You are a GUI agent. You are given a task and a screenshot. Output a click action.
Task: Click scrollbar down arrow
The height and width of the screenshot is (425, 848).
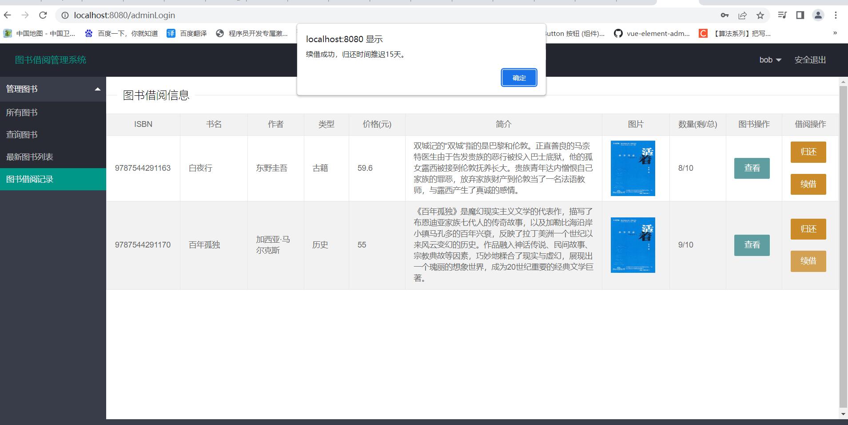(843, 414)
